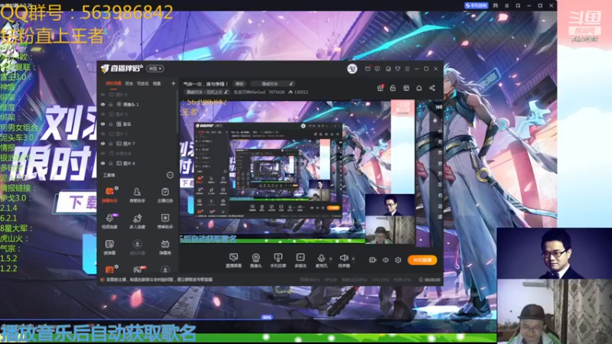Image resolution: width=612 pixels, height=344 pixels.
Task: Click the blue 手机控制 button in outer window
Action: pos(476,5)
